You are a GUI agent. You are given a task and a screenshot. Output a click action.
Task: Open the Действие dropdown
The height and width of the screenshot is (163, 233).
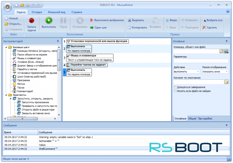click(198, 71)
